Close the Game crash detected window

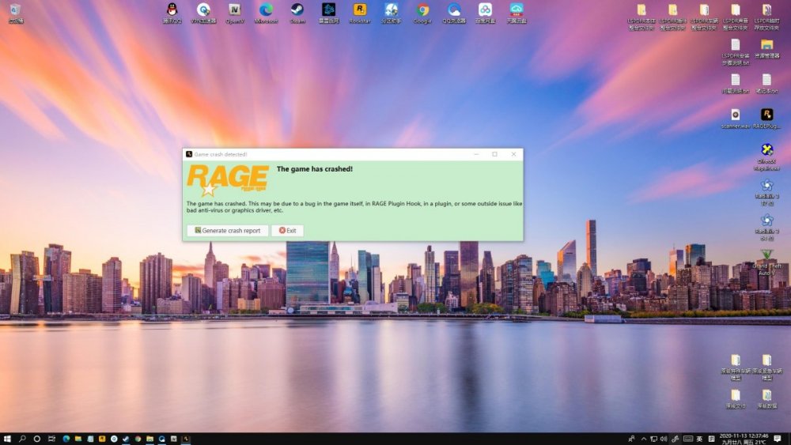(x=513, y=154)
